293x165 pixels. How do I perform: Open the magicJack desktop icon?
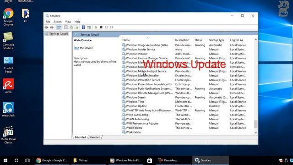[x=8, y=110]
